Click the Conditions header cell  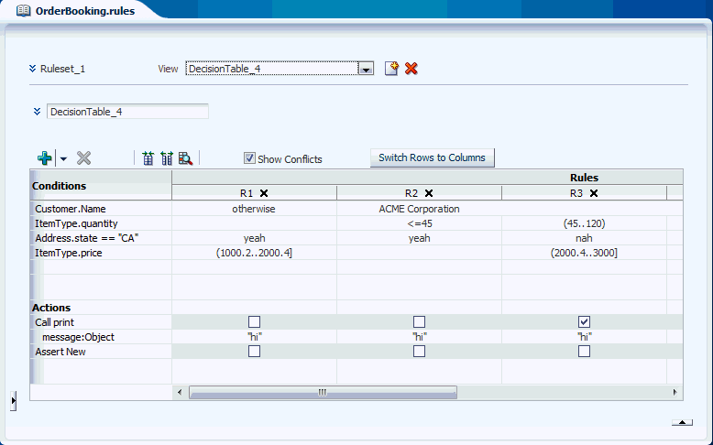coord(101,186)
